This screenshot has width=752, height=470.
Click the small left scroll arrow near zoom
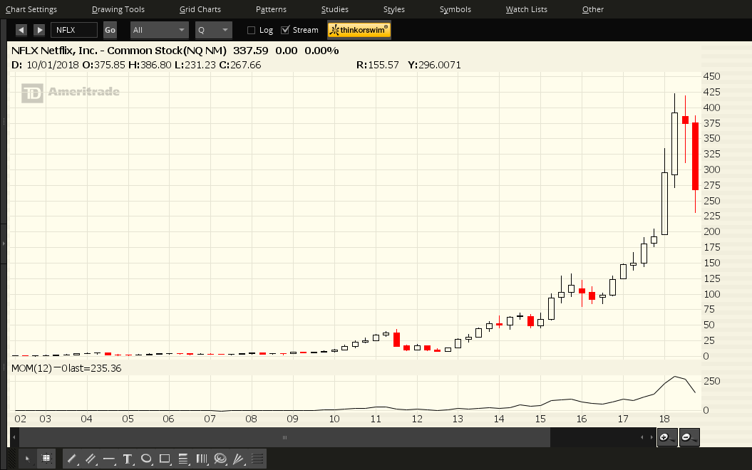tap(642, 437)
